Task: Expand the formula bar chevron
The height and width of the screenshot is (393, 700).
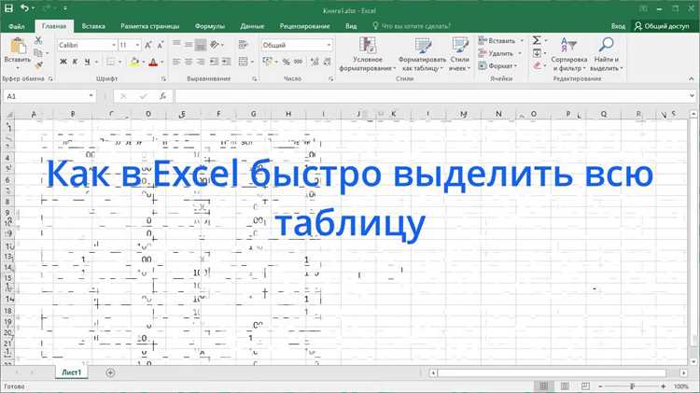Action: [692, 95]
